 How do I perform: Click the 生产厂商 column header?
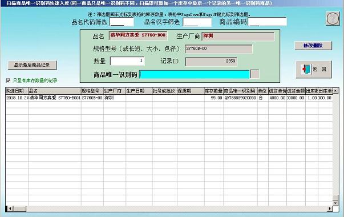(x=115, y=91)
